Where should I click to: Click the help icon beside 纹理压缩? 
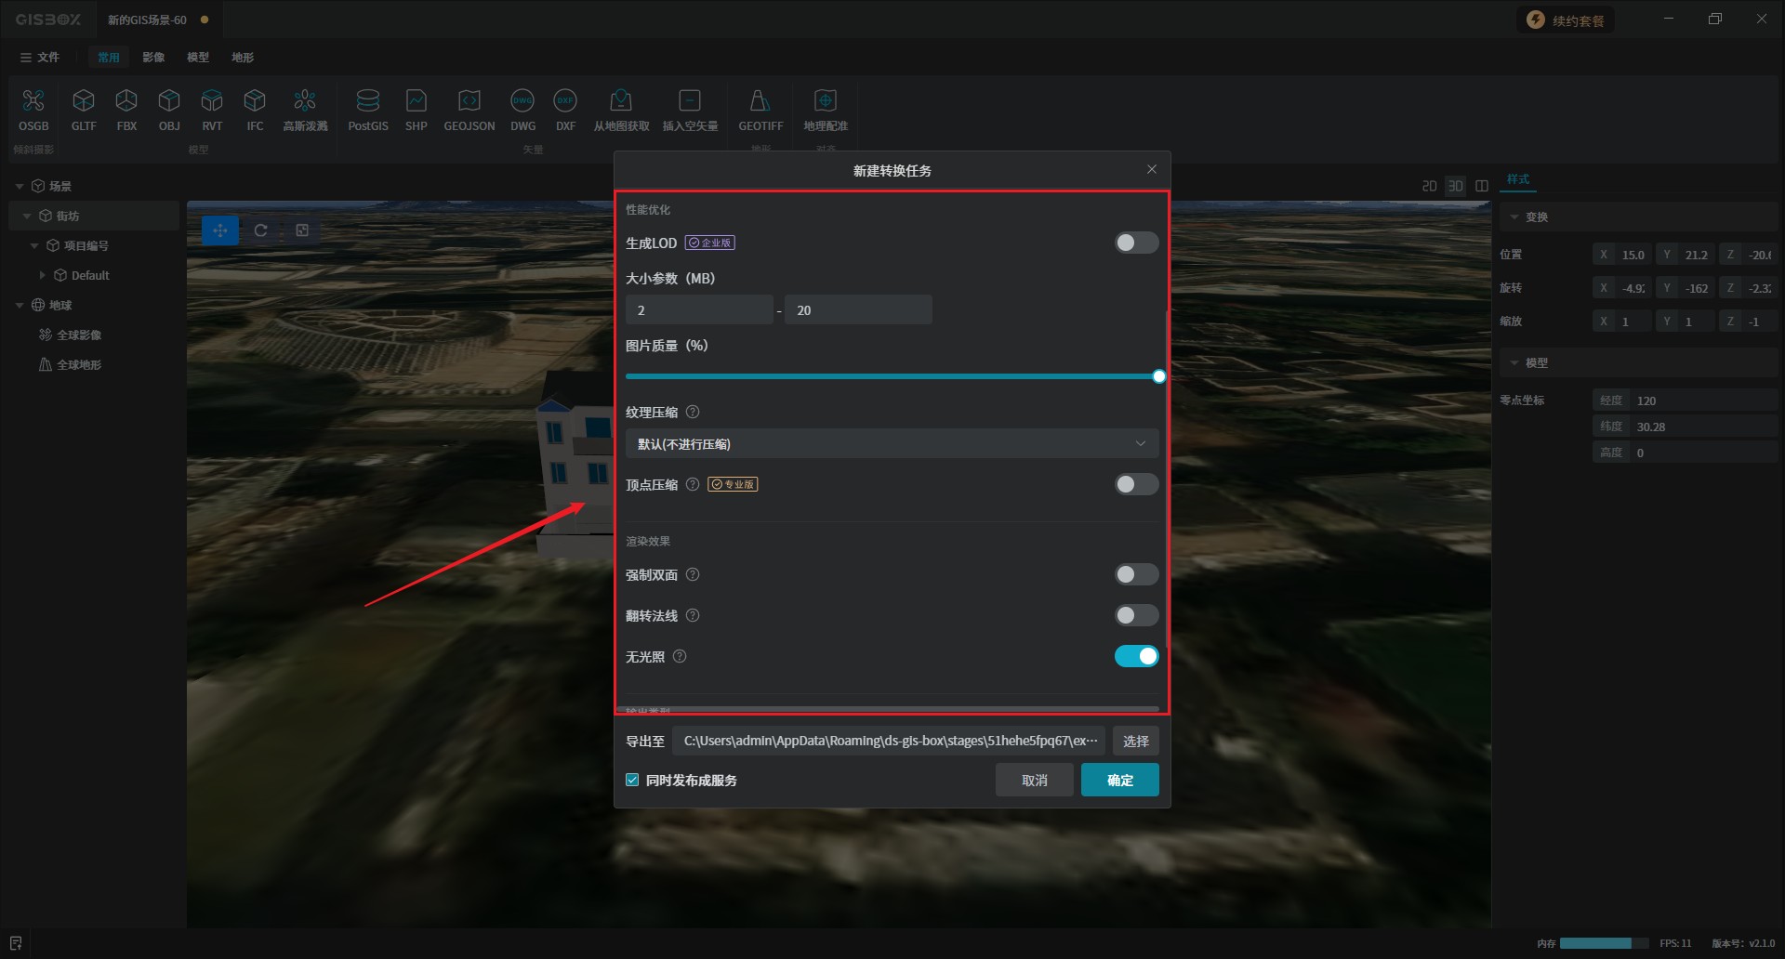click(x=693, y=413)
